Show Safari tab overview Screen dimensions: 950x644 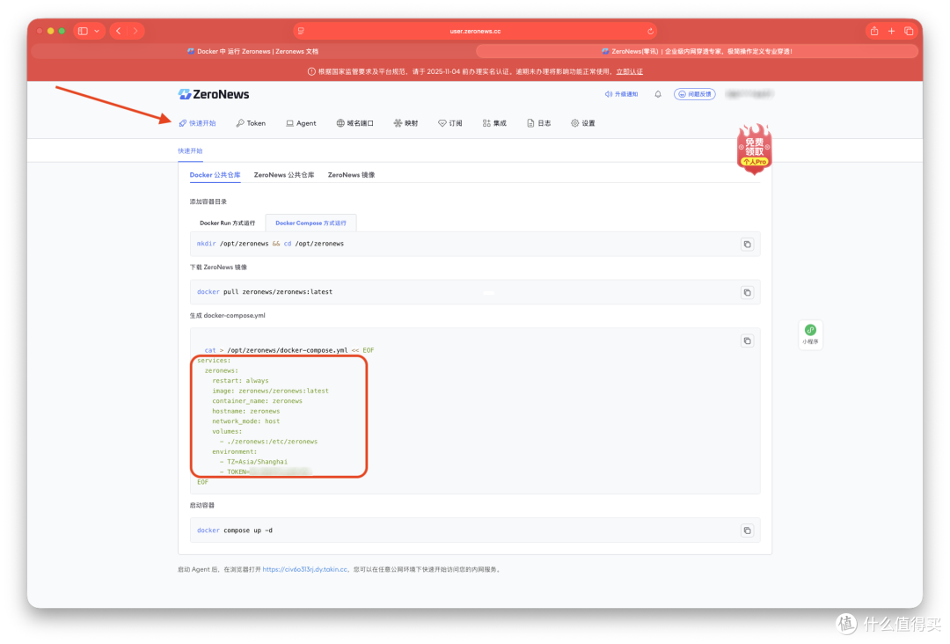[x=909, y=31]
